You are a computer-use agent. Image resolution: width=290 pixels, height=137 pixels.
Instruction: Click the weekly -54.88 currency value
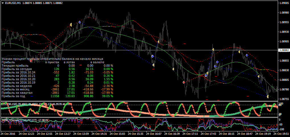tap(89, 86)
